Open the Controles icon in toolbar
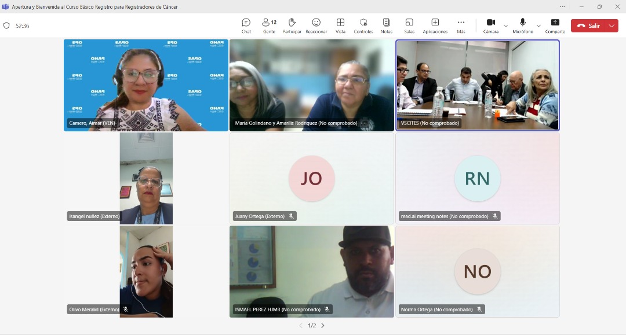 pyautogui.click(x=363, y=25)
